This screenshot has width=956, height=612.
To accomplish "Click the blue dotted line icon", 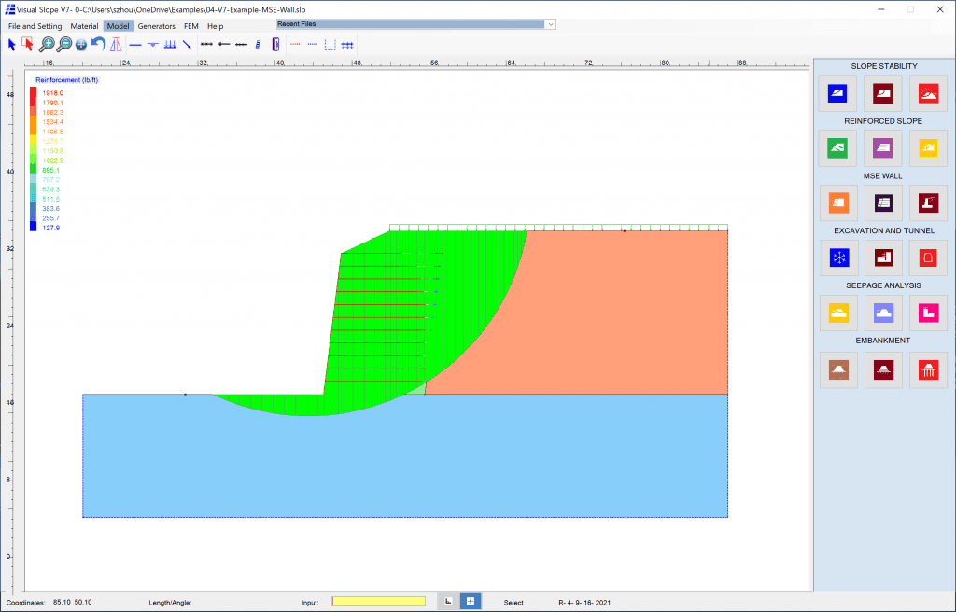I will (x=313, y=45).
